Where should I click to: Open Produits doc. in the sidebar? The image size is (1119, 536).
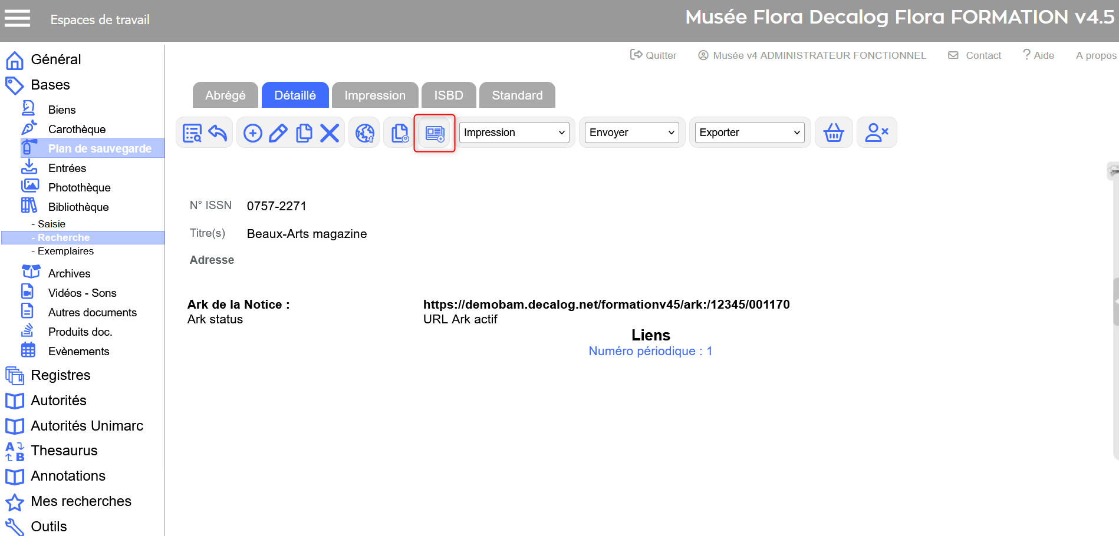pos(80,332)
